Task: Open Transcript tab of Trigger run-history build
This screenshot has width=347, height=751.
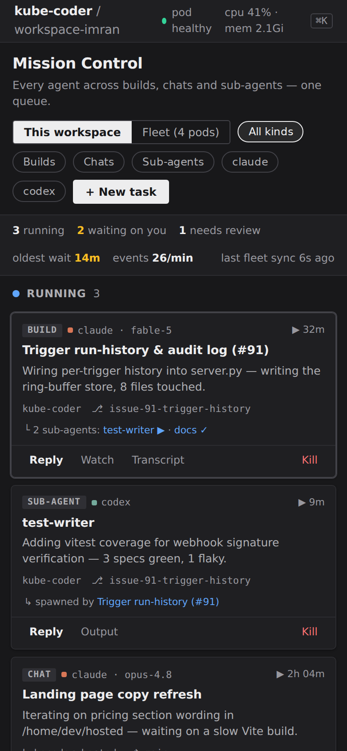Action: click(x=158, y=460)
